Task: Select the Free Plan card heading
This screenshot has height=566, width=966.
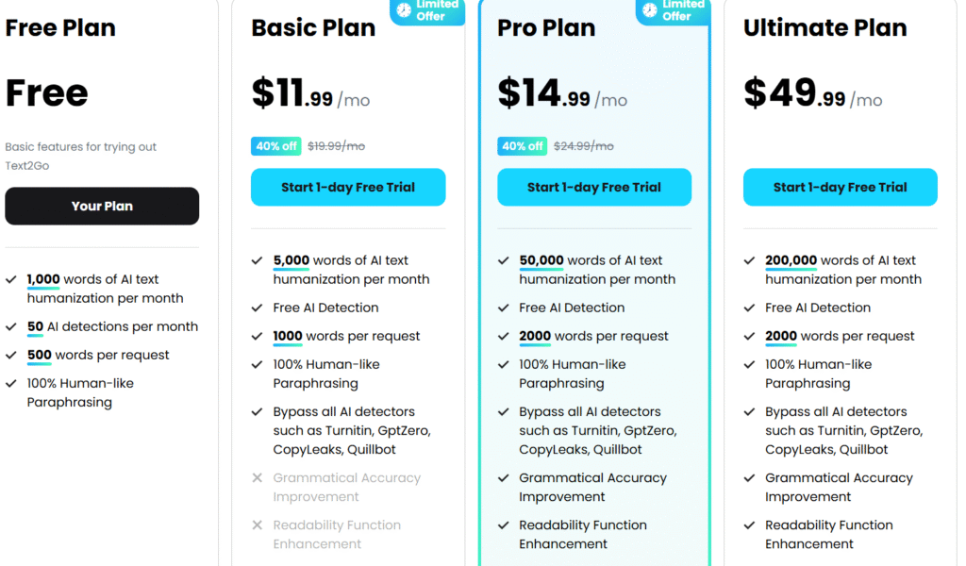Action: point(60,27)
